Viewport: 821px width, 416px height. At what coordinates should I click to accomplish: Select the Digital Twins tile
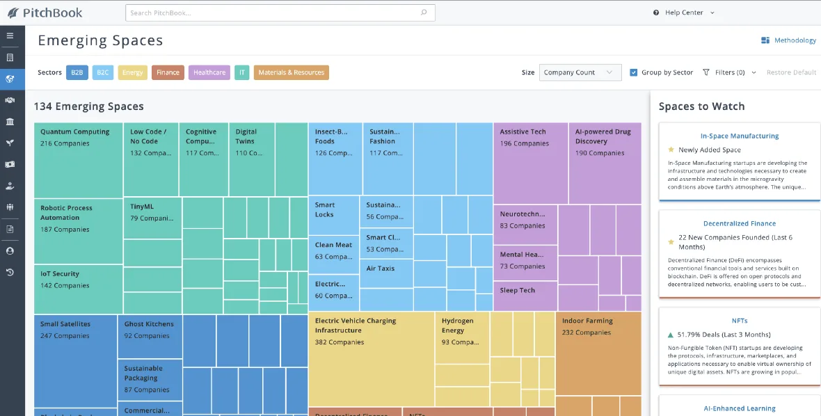click(251, 159)
